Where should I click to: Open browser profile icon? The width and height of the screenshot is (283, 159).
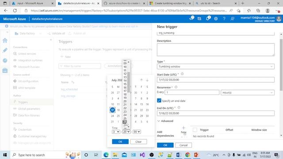268,11
